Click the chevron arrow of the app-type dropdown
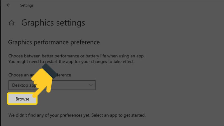This screenshot has height=126, width=224. (90, 85)
